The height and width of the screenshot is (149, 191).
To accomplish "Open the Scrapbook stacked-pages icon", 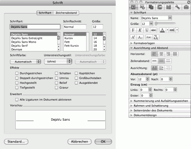I will 151,7.
